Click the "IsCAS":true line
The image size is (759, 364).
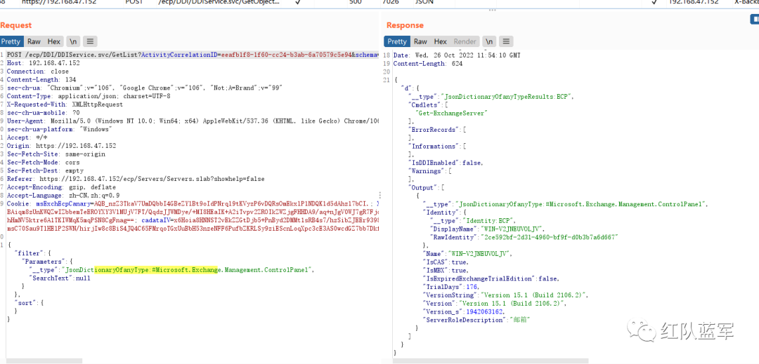(x=446, y=262)
